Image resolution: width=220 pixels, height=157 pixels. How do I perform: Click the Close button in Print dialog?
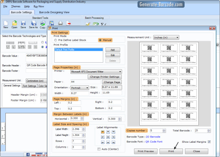(x=196, y=151)
